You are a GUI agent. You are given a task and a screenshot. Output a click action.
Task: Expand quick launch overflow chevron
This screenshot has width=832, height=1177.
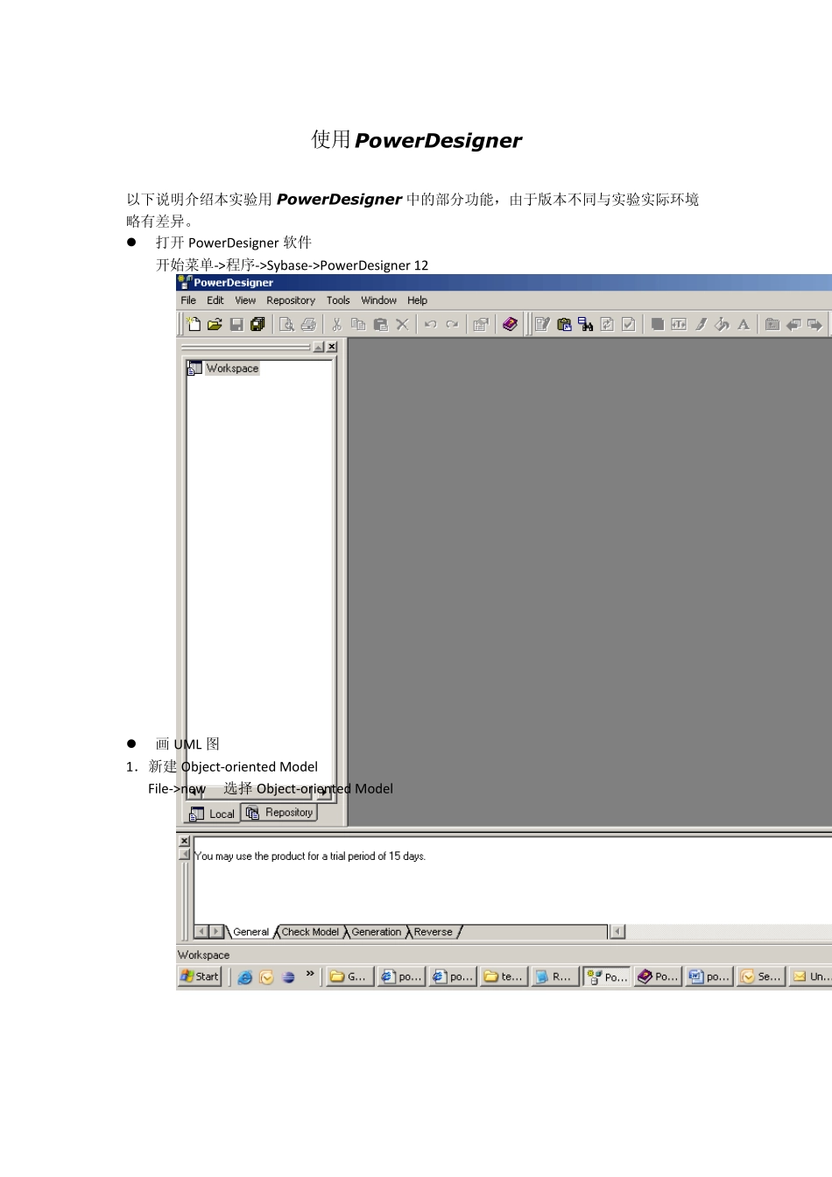click(310, 974)
